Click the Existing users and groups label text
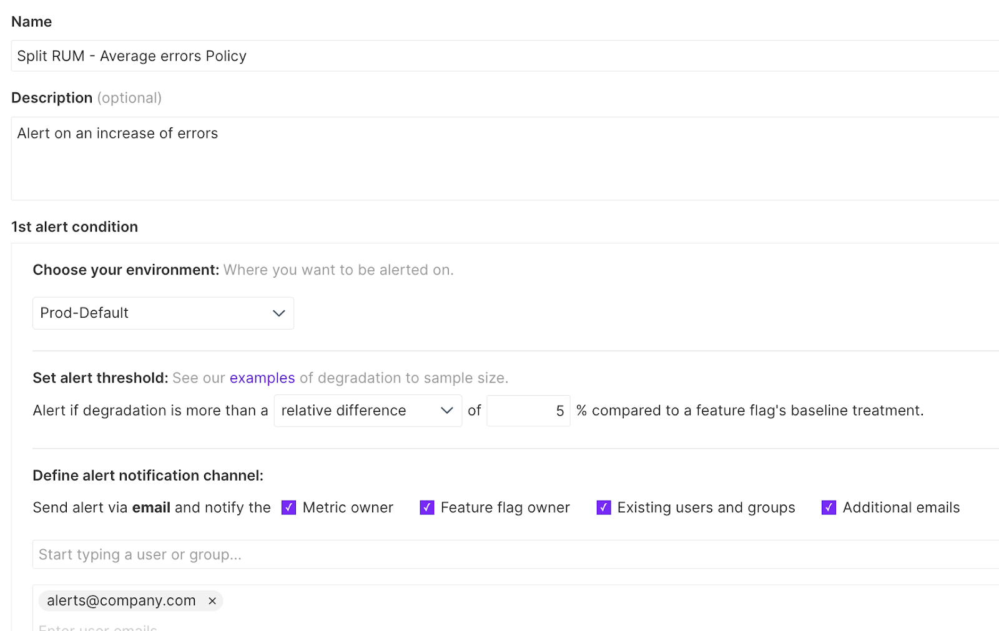 pyautogui.click(x=706, y=507)
